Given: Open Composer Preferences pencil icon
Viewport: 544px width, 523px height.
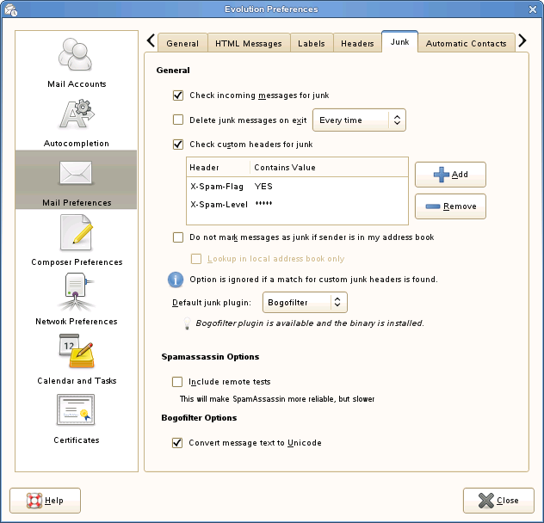Looking at the screenshot, I should pos(76,232).
